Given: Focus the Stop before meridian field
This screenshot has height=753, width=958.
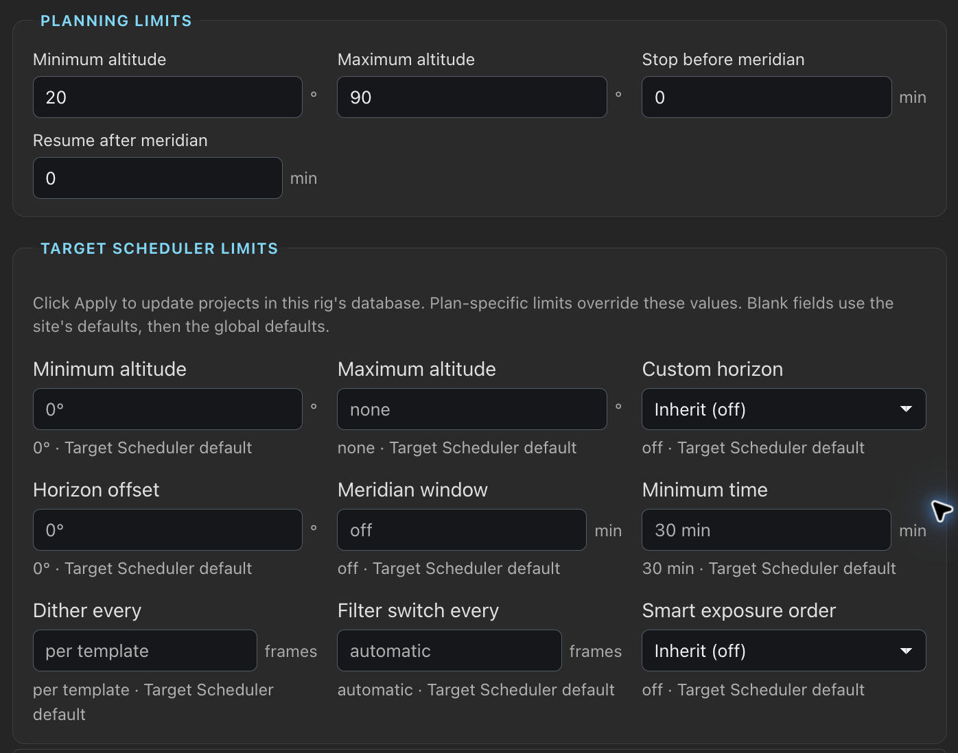Looking at the screenshot, I should (767, 97).
